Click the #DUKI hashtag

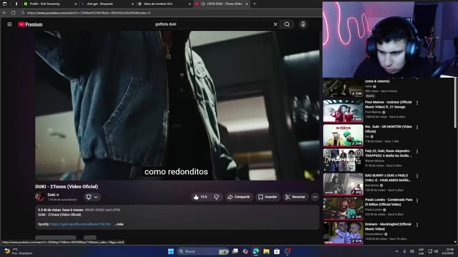point(89,210)
